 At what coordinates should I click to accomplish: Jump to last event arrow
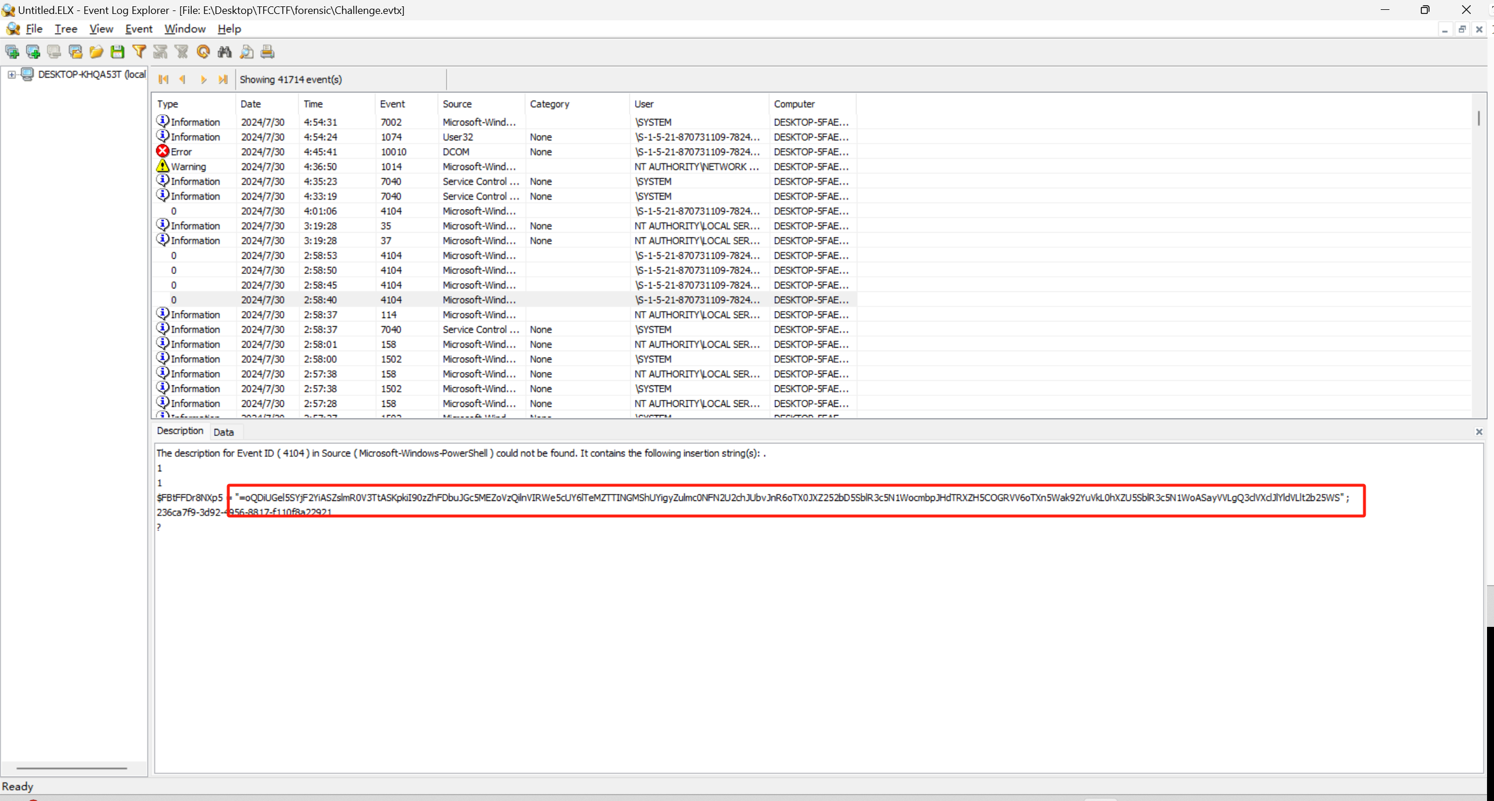(x=223, y=80)
